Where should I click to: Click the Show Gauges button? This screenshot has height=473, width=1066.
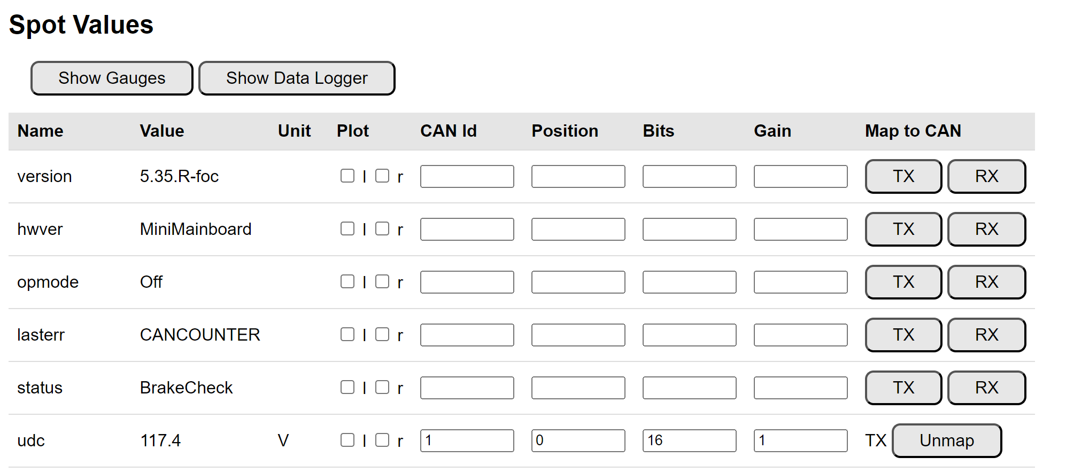click(112, 78)
